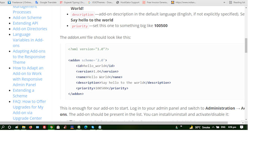Open the indian website bookmark
Viewport: 255px width, 143px height.
tap(184, 3)
